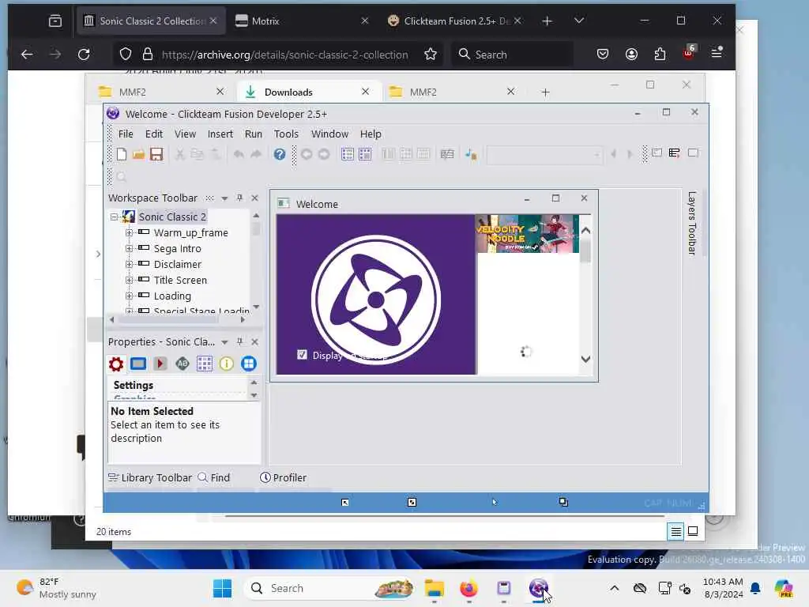Collapse the Sonic Classic 2 tree root
The height and width of the screenshot is (607, 809).
pos(114,217)
